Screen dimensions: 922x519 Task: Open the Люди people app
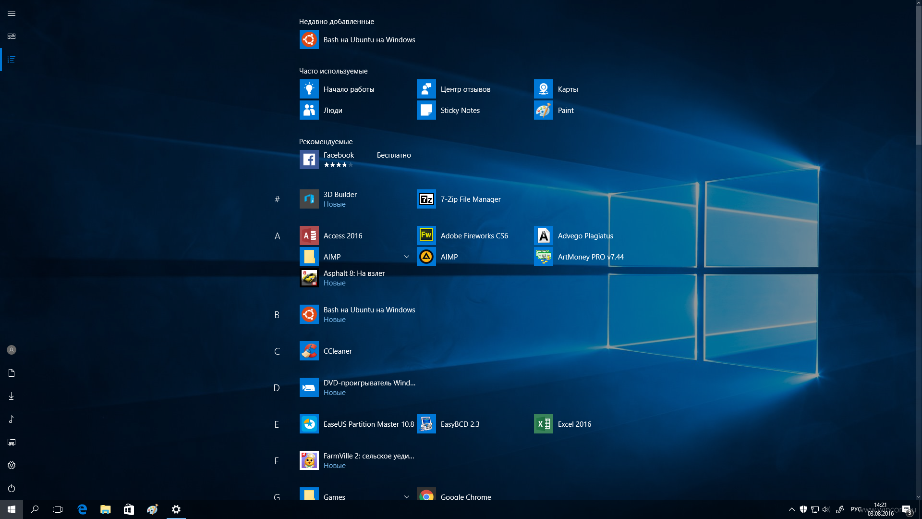tap(321, 110)
